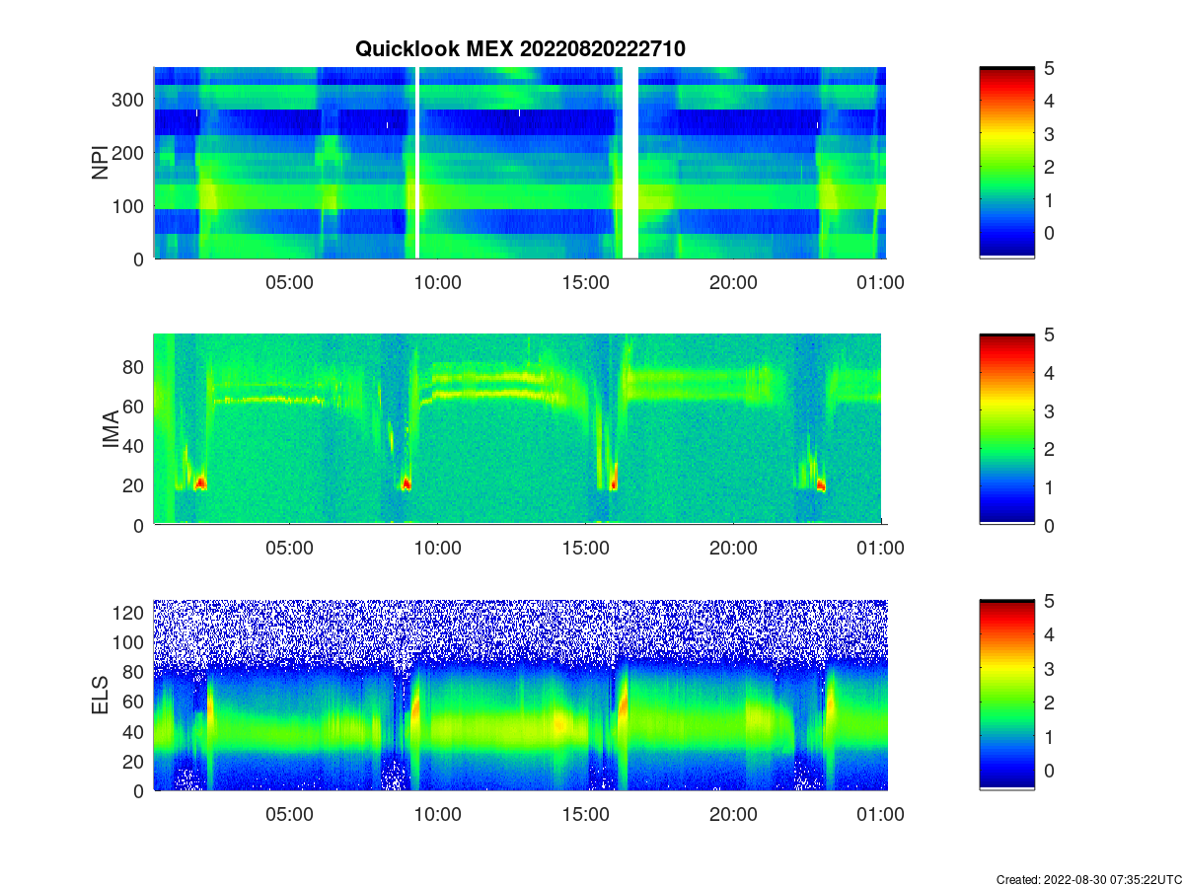The height and width of the screenshot is (888, 1184).
Task: Click the 05:00 tick under the ELS plot
Action: coord(289,815)
